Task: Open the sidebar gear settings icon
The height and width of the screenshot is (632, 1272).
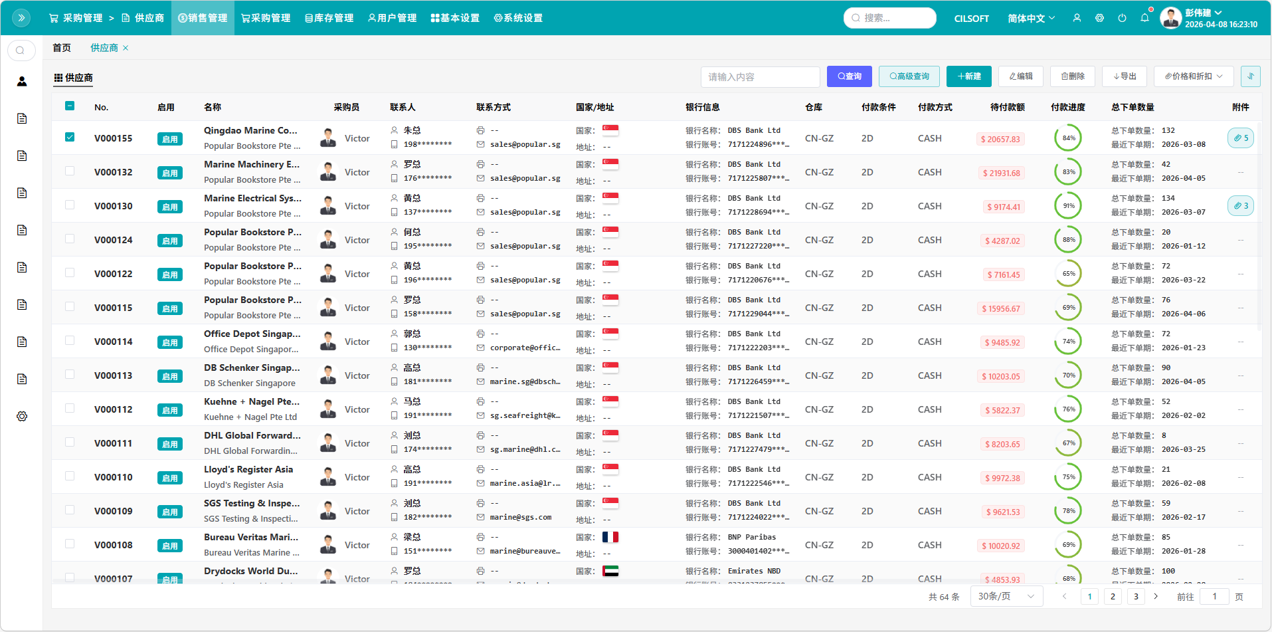Action: tap(22, 416)
